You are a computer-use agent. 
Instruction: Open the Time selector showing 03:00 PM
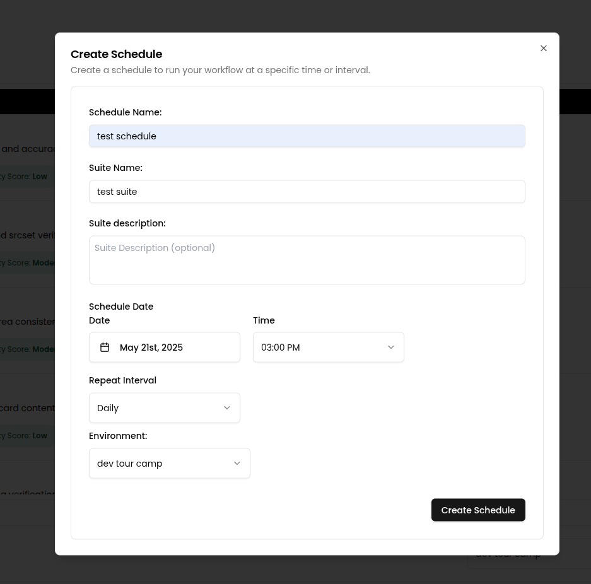click(328, 347)
